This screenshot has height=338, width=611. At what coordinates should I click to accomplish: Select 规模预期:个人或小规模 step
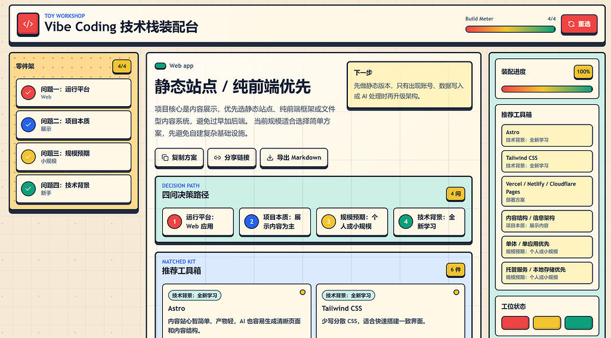(x=352, y=222)
